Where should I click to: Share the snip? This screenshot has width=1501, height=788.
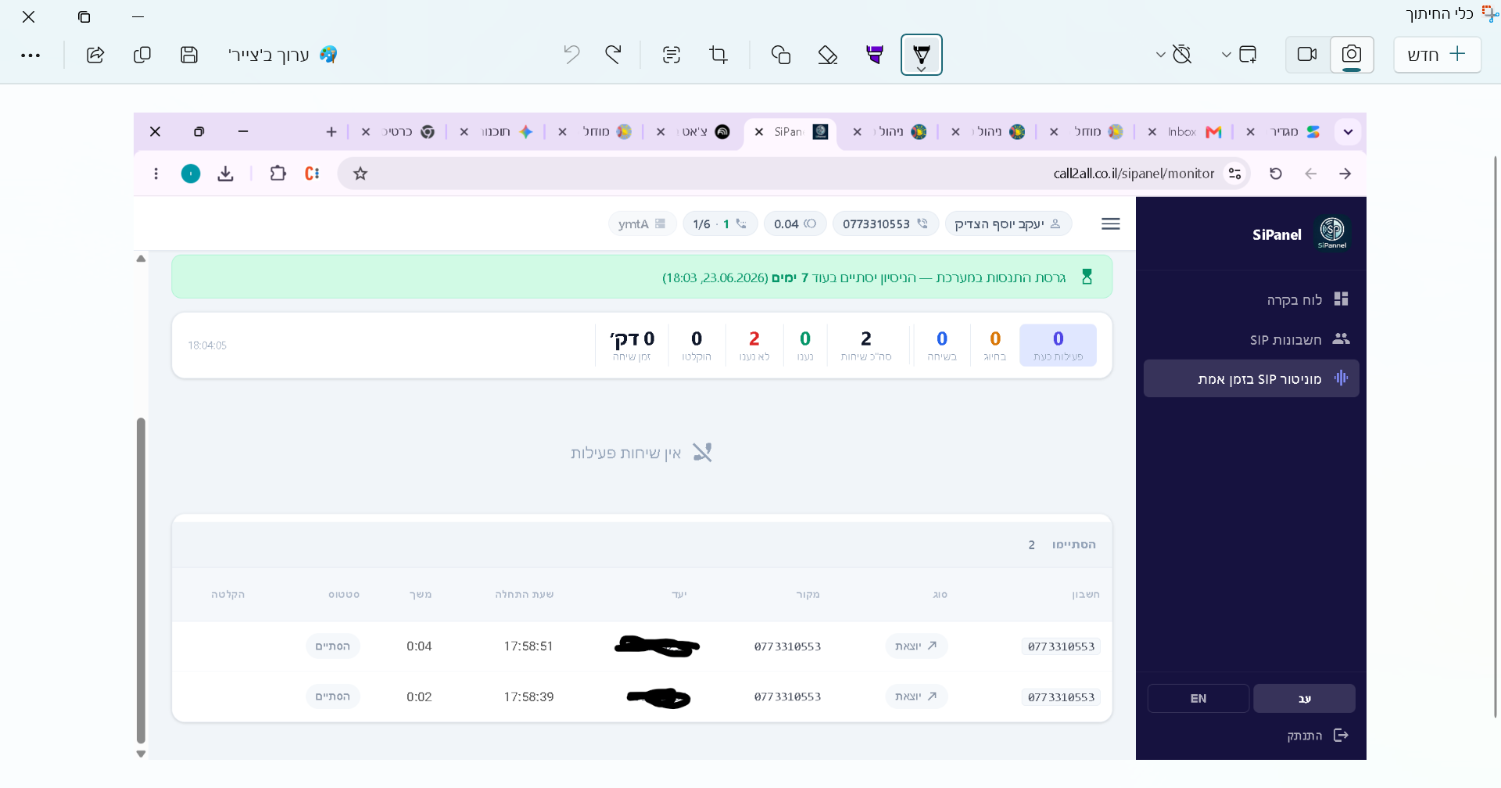[95, 55]
